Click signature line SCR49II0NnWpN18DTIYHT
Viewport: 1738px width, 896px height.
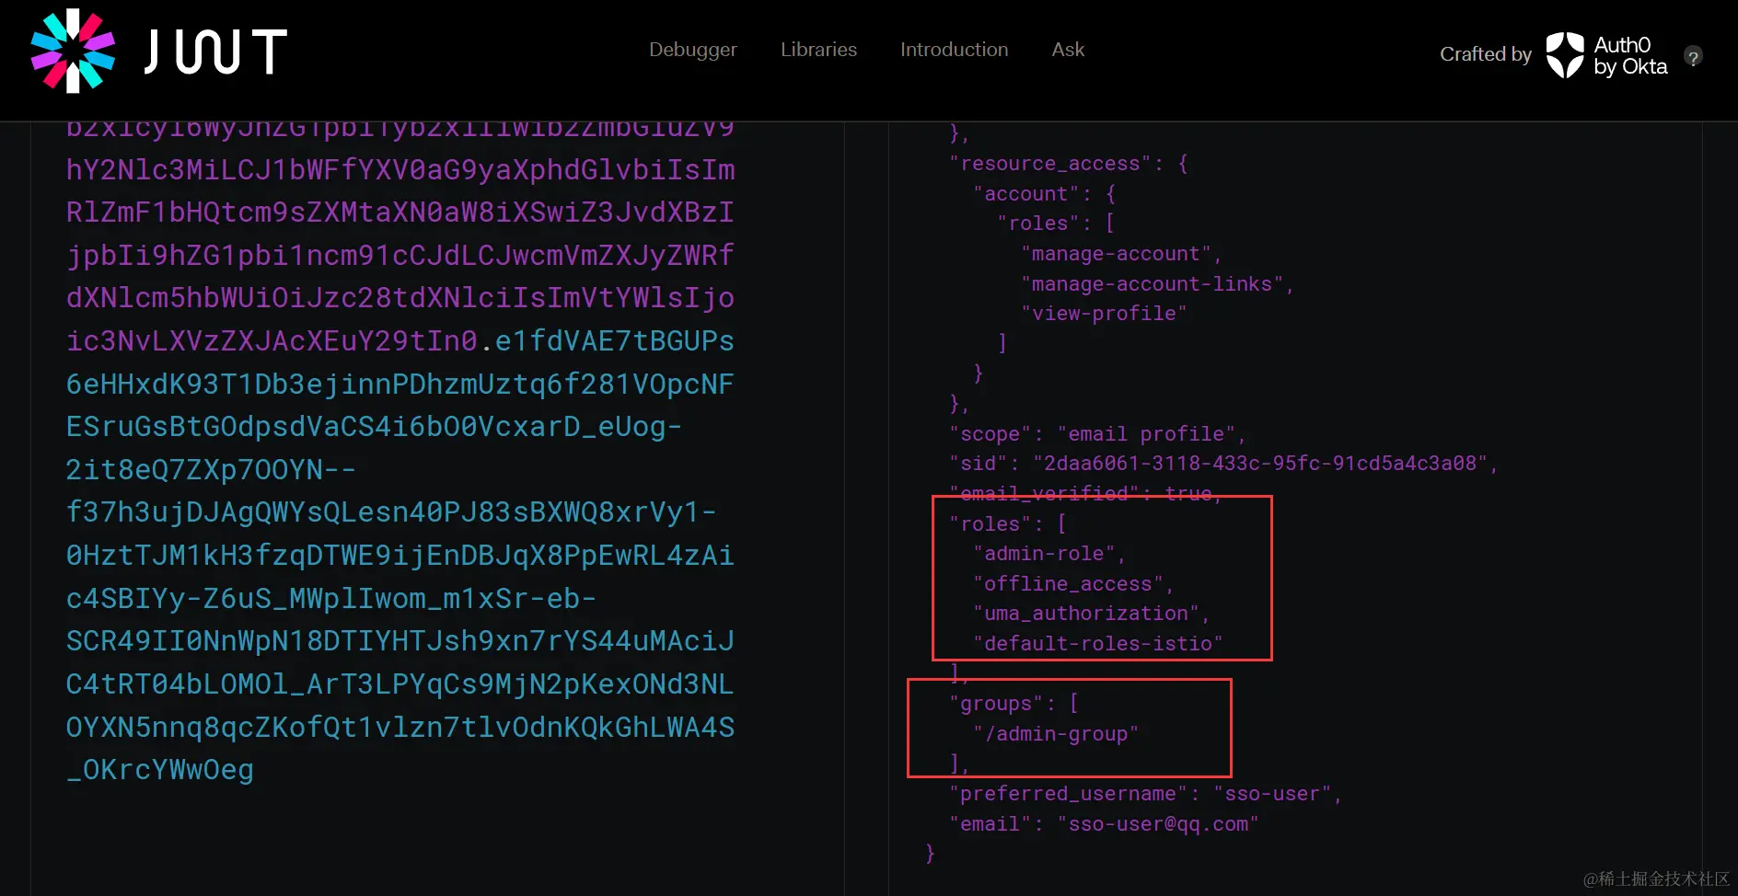(x=400, y=640)
